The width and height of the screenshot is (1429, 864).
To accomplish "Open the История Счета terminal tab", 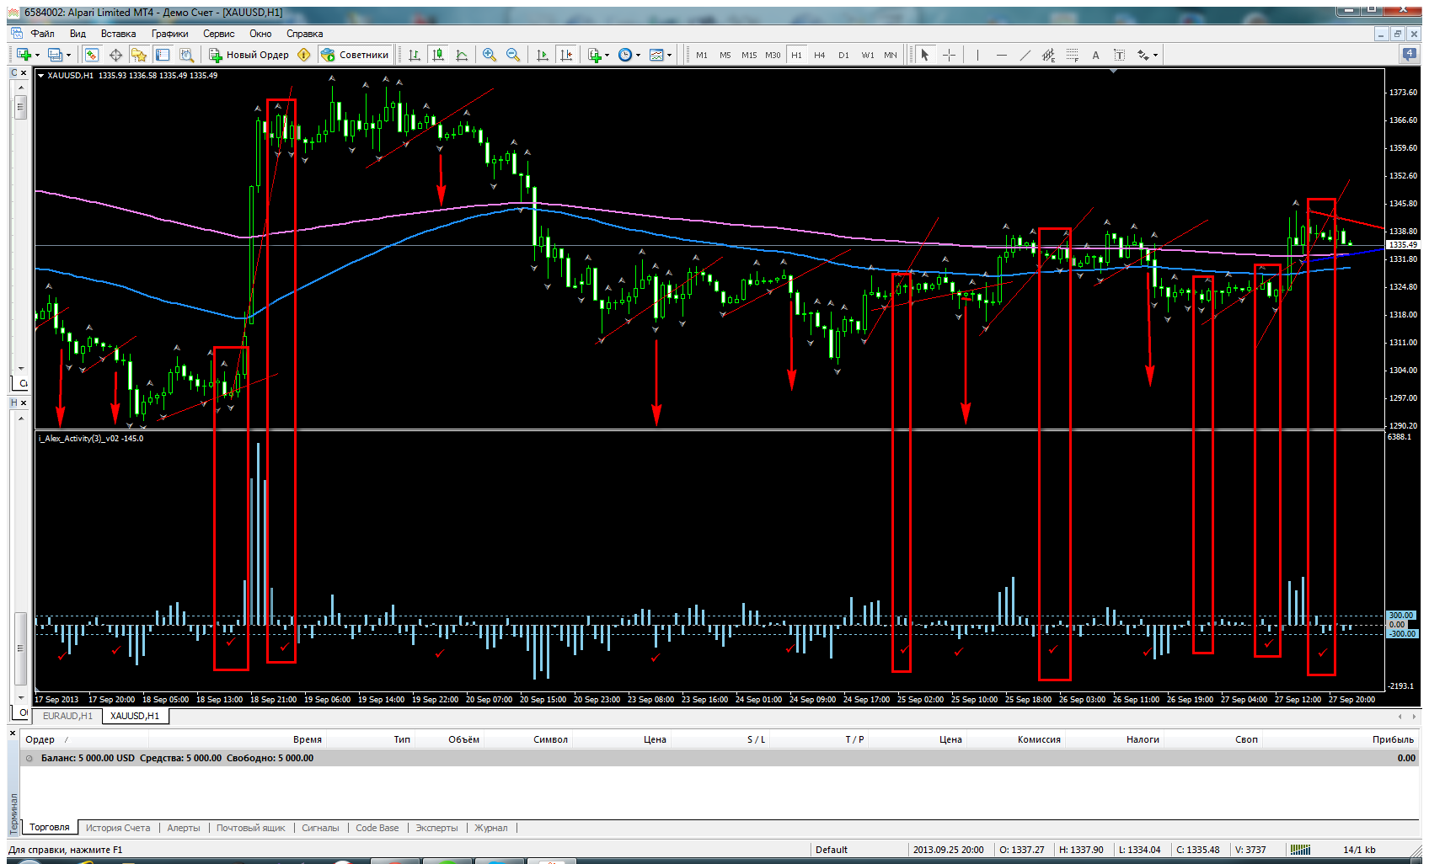I will click(118, 828).
